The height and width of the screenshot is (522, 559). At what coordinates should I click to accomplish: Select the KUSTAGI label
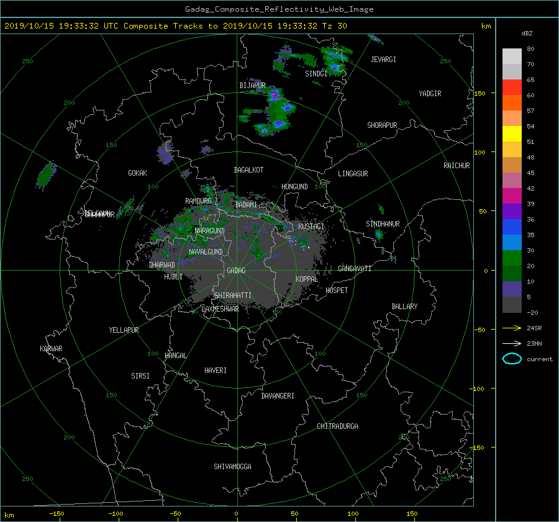(311, 227)
